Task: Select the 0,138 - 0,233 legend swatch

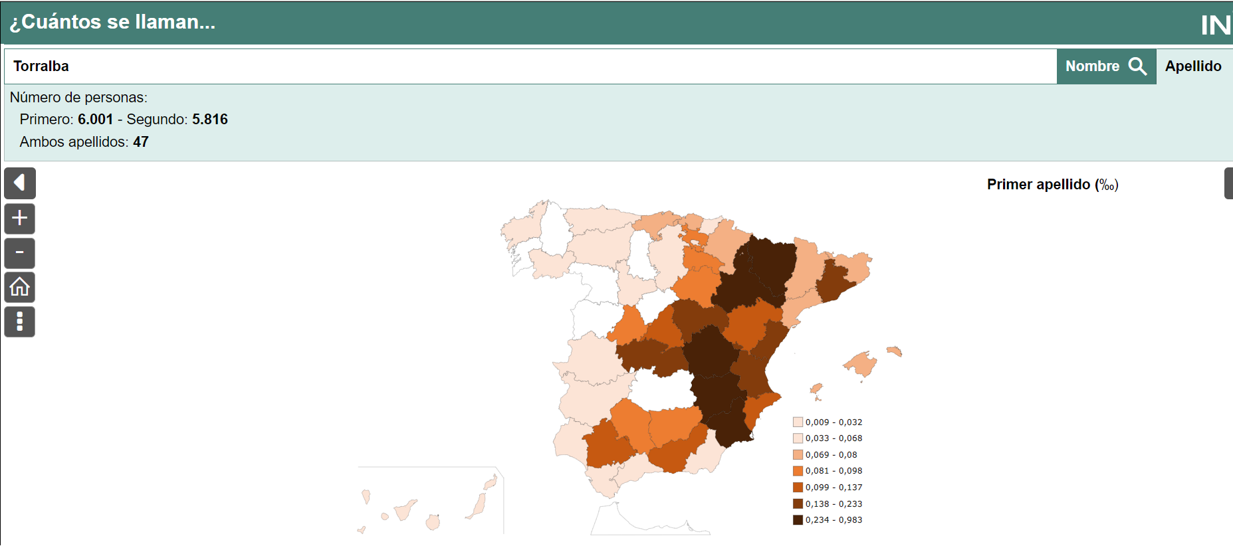Action: 798,503
